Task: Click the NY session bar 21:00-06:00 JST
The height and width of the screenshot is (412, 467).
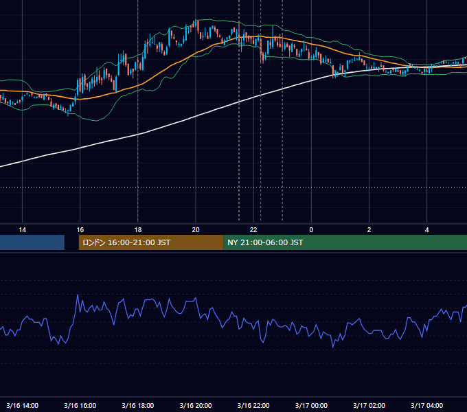Action: [x=345, y=242]
